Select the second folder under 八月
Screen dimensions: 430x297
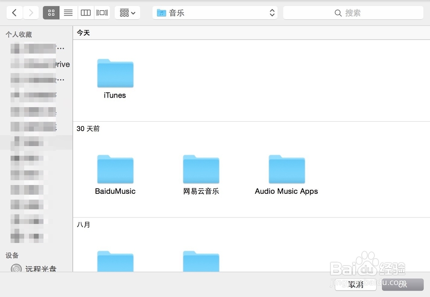[x=201, y=261]
